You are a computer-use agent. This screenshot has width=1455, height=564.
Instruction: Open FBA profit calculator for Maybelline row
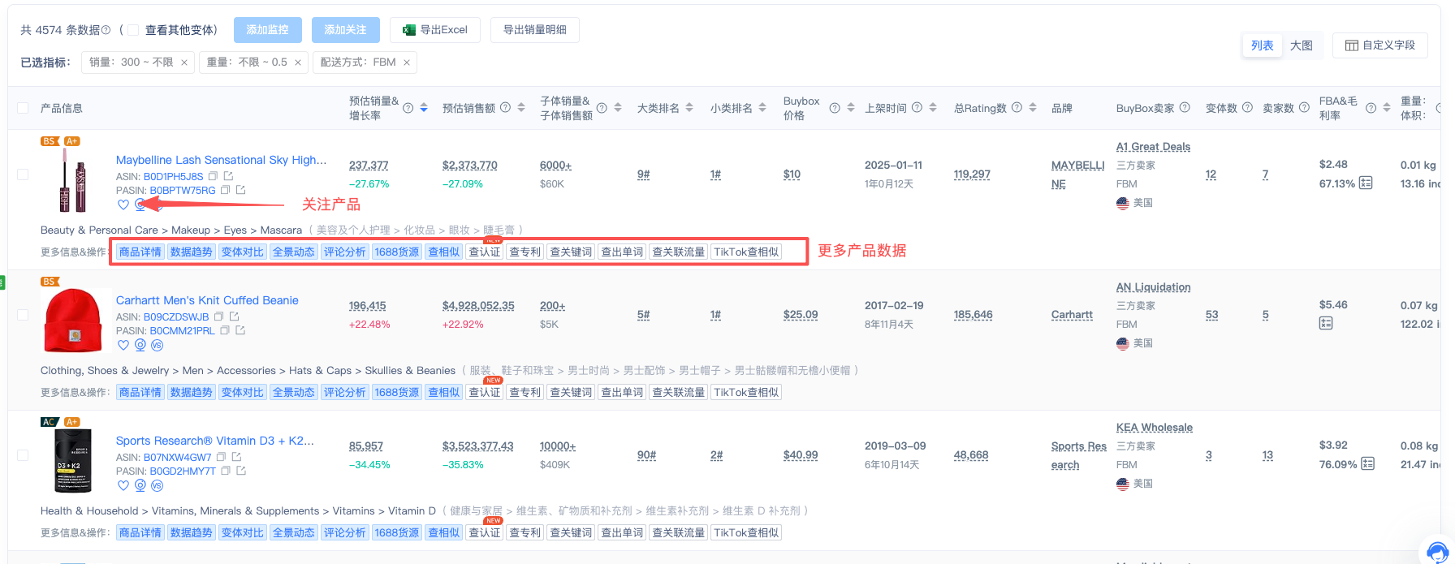click(x=1366, y=183)
